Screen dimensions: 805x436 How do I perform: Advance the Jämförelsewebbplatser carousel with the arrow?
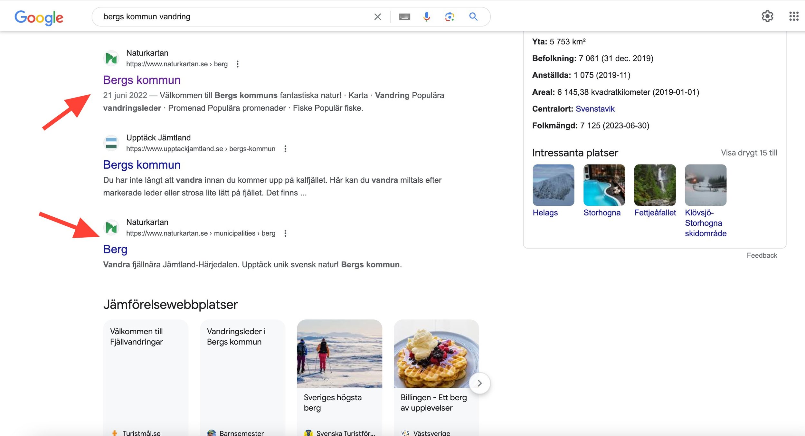pos(479,383)
